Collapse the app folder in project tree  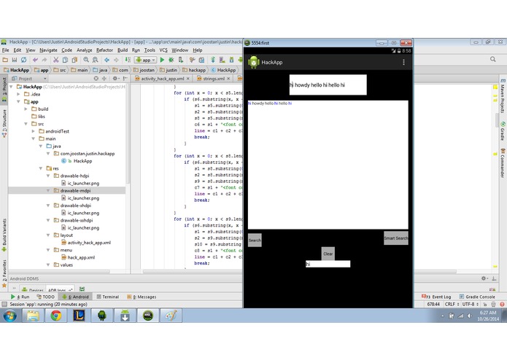pyautogui.click(x=19, y=102)
